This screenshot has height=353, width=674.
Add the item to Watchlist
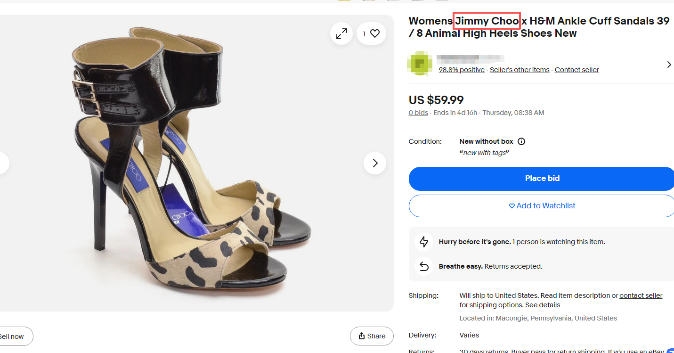tap(542, 206)
